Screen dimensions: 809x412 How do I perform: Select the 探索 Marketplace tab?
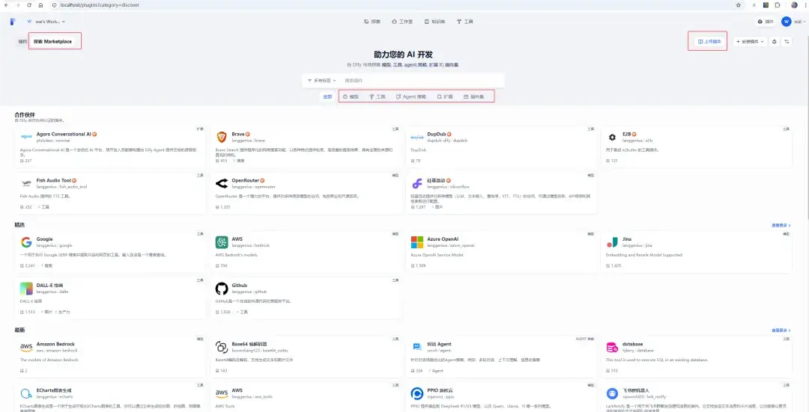click(52, 41)
